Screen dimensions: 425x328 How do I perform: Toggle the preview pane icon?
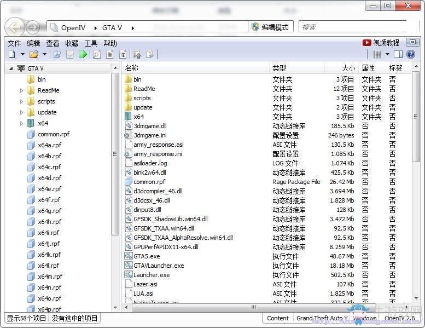point(398,55)
